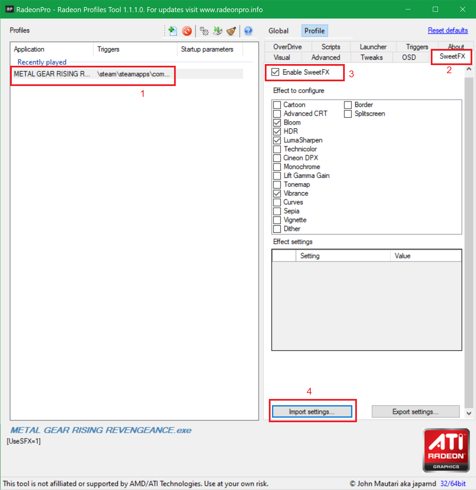Click the METAL GEAR RISING REVENGEANCE.exe heading
This screenshot has height=490, width=476.
point(101,430)
